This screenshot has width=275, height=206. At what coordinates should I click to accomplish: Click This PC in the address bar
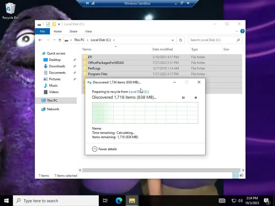(79, 40)
